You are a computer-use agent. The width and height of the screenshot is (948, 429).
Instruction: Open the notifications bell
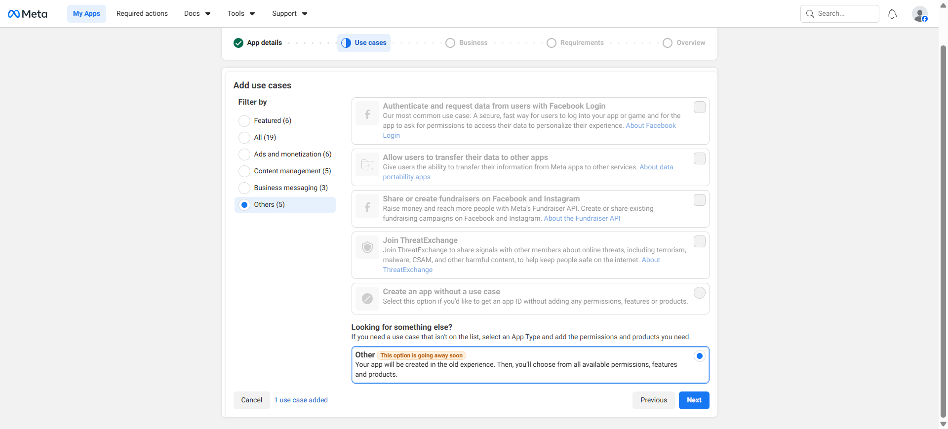click(x=892, y=14)
